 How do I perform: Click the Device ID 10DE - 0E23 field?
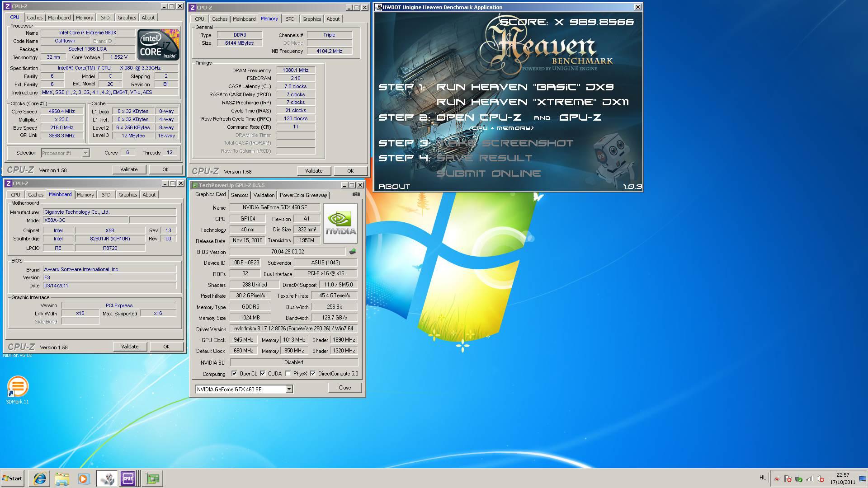[x=245, y=263]
